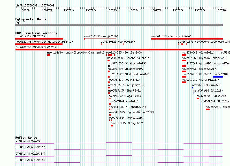Image resolution: width=230 pixels, height=166 pixels.
Task: Click the blue nsv6407489 variant bar
Action: pyautogui.click(x=218, y=77)
